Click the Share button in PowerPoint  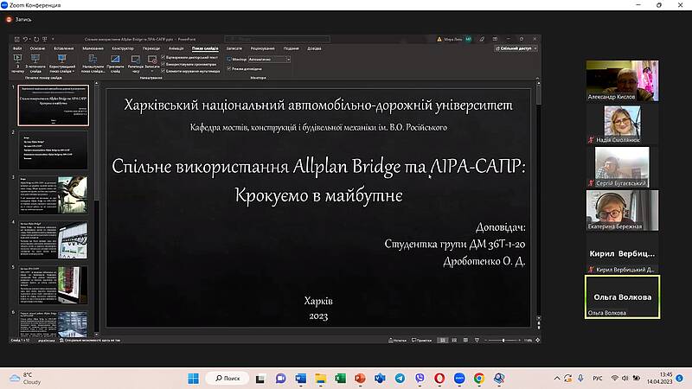[516, 48]
